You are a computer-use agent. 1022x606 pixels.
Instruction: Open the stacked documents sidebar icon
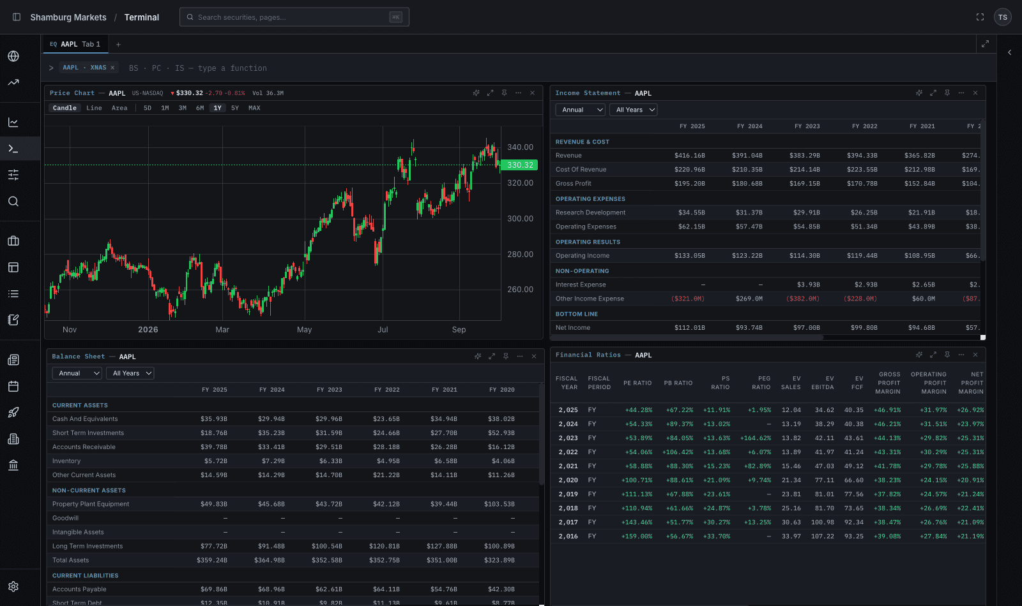[x=13, y=439]
